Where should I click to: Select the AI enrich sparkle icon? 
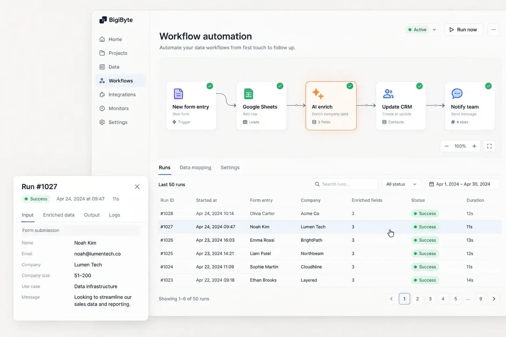coord(318,94)
